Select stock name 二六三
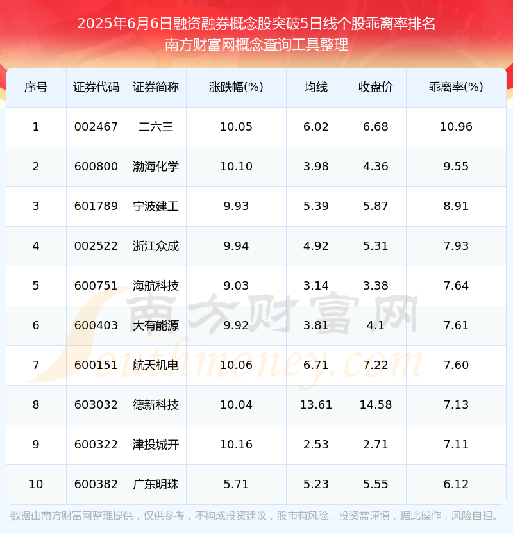The image size is (513, 533). pyautogui.click(x=156, y=127)
